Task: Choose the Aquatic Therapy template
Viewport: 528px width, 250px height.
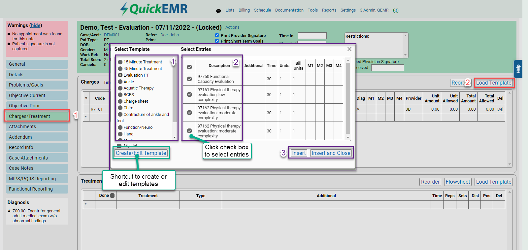Action: (x=120, y=88)
